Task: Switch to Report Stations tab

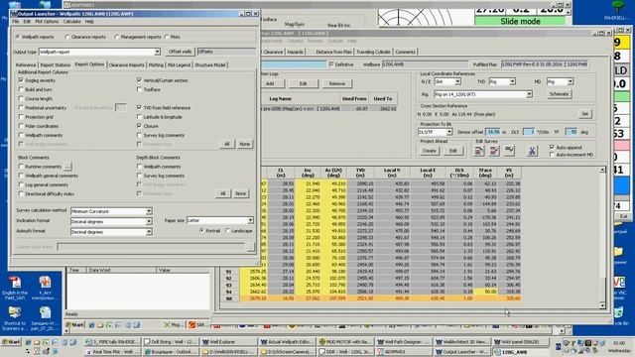Action: [x=56, y=64]
